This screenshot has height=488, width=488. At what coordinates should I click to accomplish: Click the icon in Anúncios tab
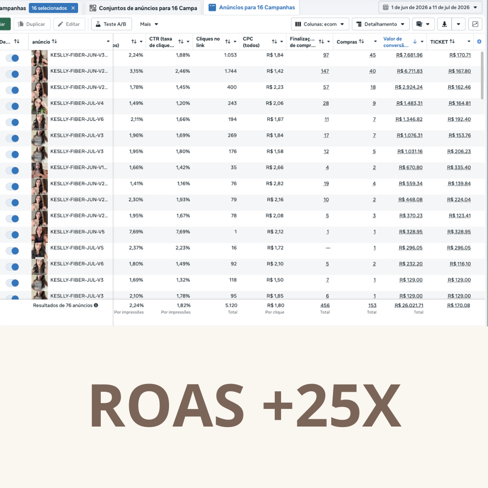[x=212, y=8]
